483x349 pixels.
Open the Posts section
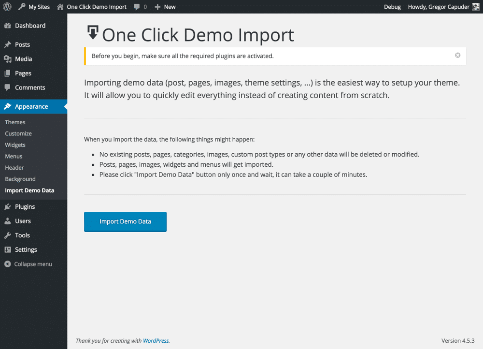tap(23, 44)
